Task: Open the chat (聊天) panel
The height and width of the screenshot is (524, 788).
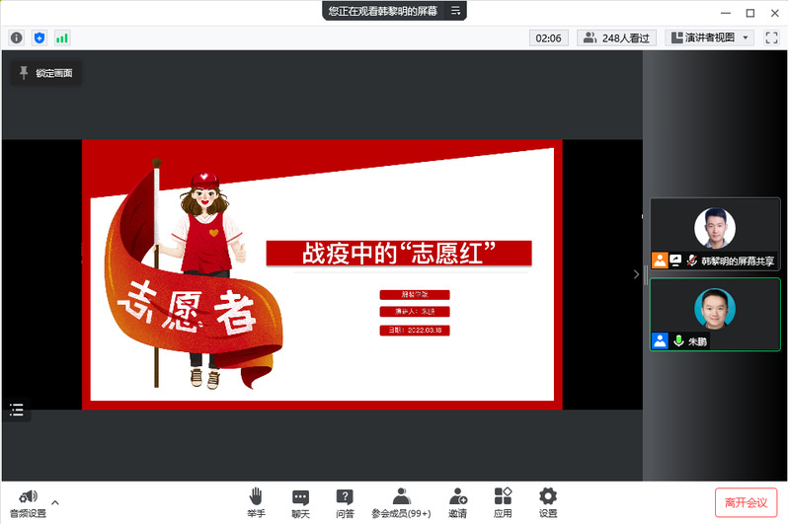Action: [300, 502]
